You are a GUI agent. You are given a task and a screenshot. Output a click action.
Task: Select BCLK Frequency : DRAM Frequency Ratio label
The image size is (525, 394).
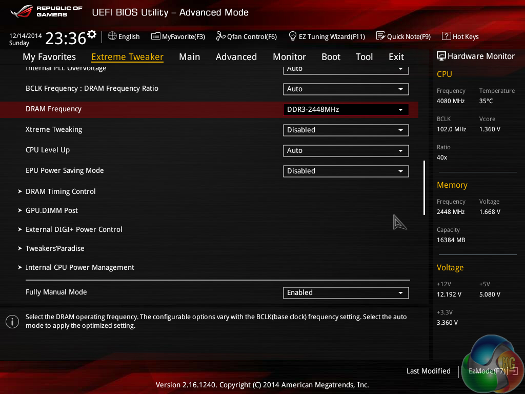pos(92,88)
